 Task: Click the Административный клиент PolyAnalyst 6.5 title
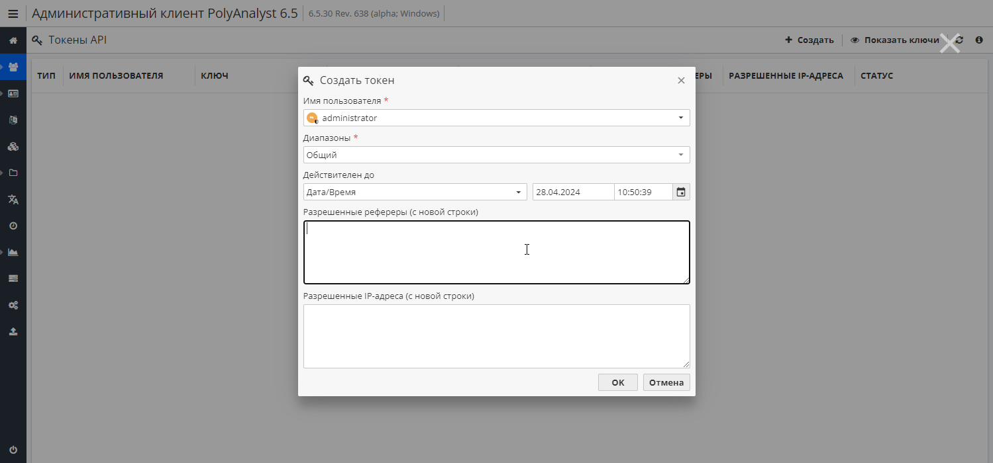165,13
